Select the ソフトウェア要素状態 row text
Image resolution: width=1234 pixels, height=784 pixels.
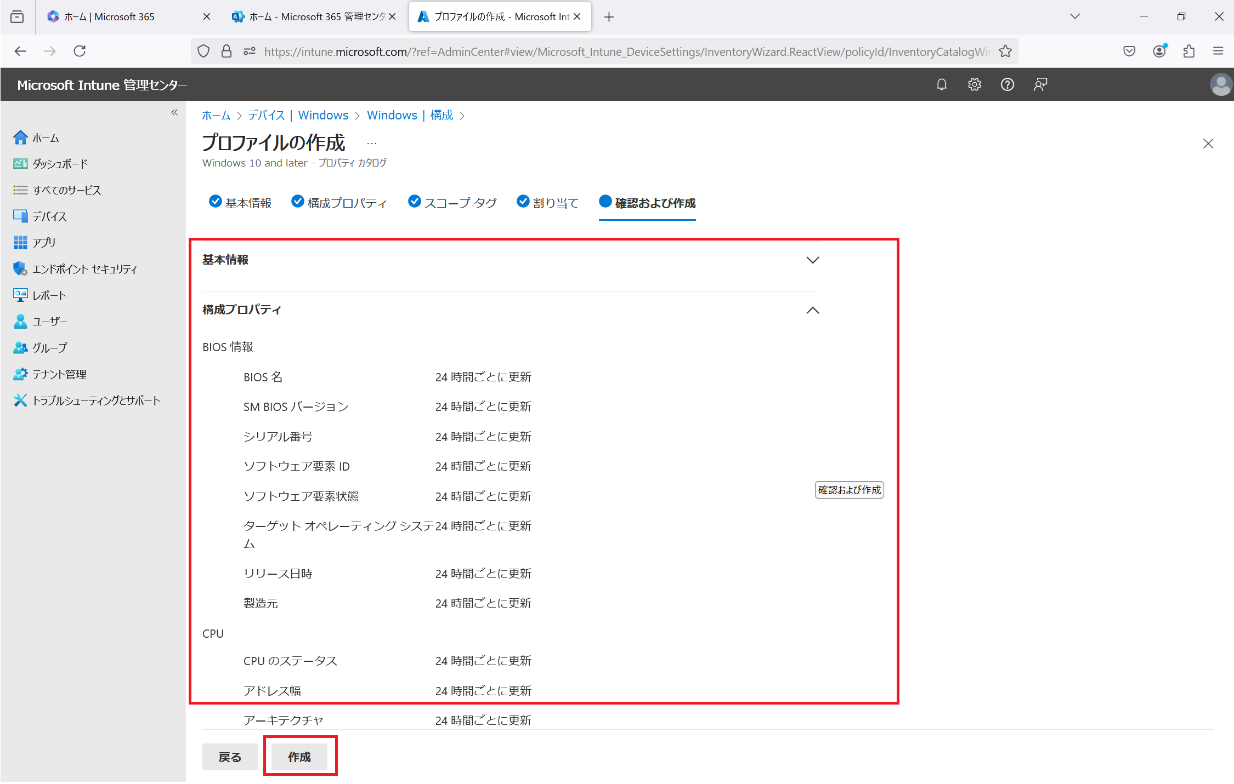(x=301, y=496)
